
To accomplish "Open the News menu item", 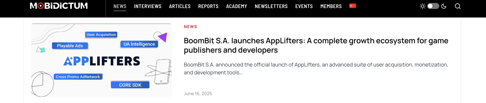I will click(120, 6).
